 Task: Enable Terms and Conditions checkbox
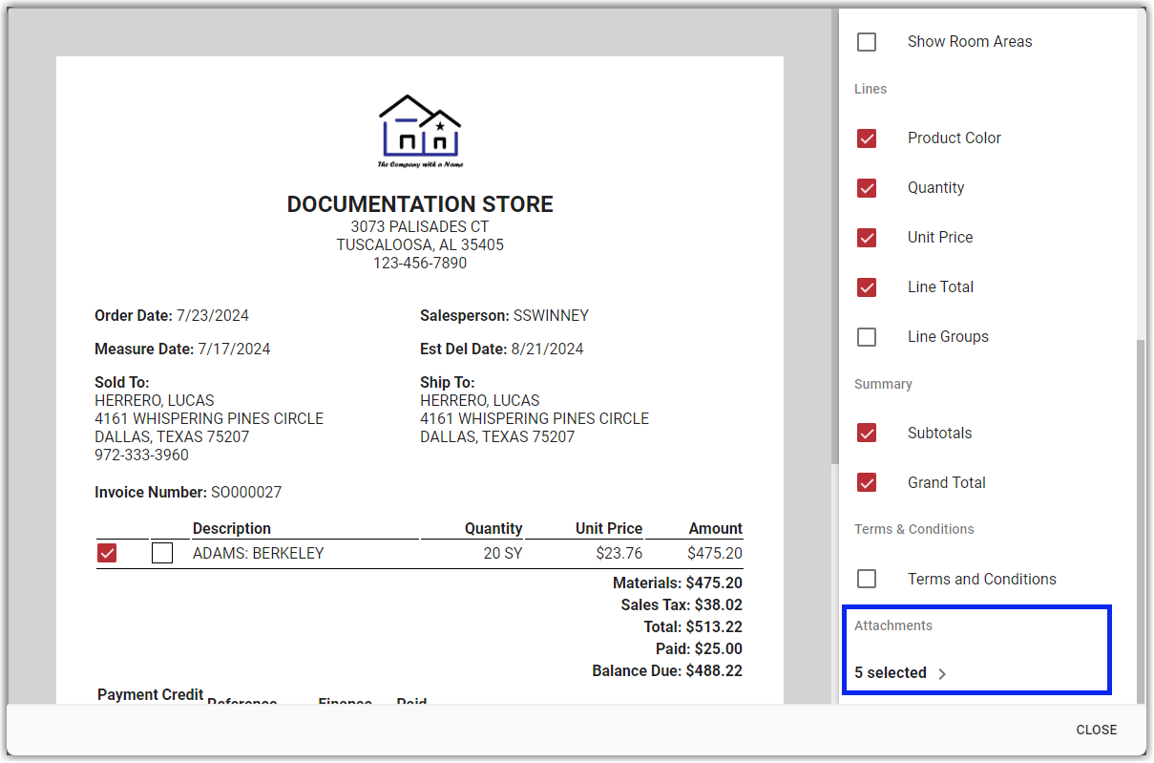(x=867, y=580)
